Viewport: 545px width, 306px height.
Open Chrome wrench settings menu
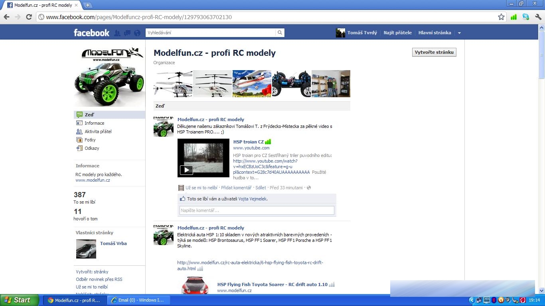point(538,17)
